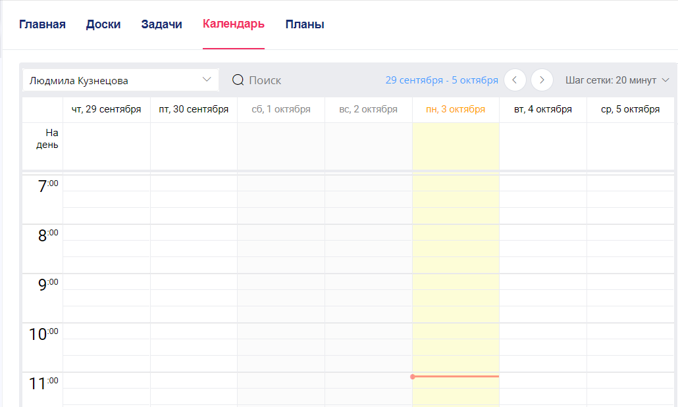The width and height of the screenshot is (678, 407).
Task: Switch to the Доски tab
Action: 103,24
